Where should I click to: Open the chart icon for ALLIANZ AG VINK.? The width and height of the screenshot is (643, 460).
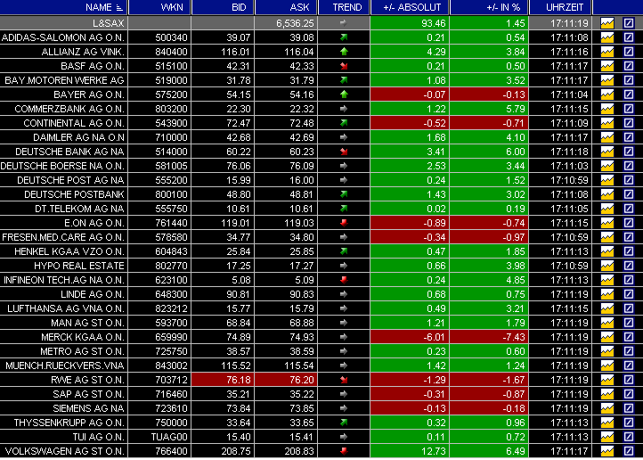(x=606, y=52)
